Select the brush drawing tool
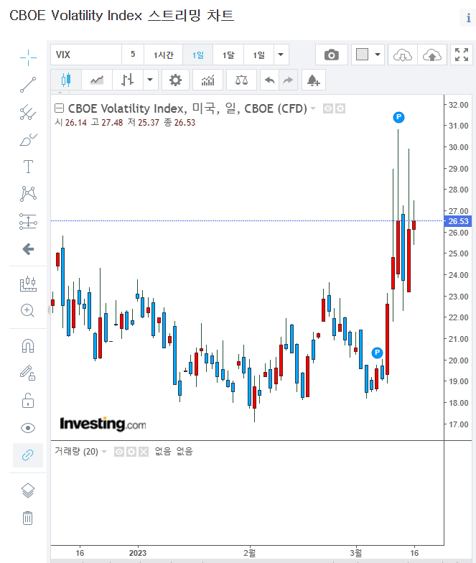Screen dimensions: 476x563 pyautogui.click(x=28, y=139)
